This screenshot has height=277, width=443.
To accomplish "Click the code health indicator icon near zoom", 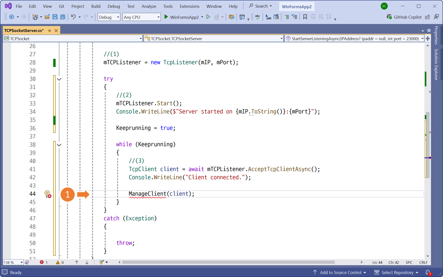I will click(27, 262).
